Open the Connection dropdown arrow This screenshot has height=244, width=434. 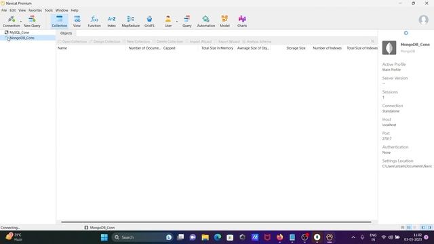coord(21,21)
